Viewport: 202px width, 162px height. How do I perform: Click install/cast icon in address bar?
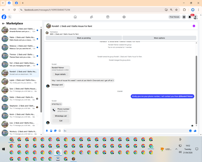coord(166,10)
